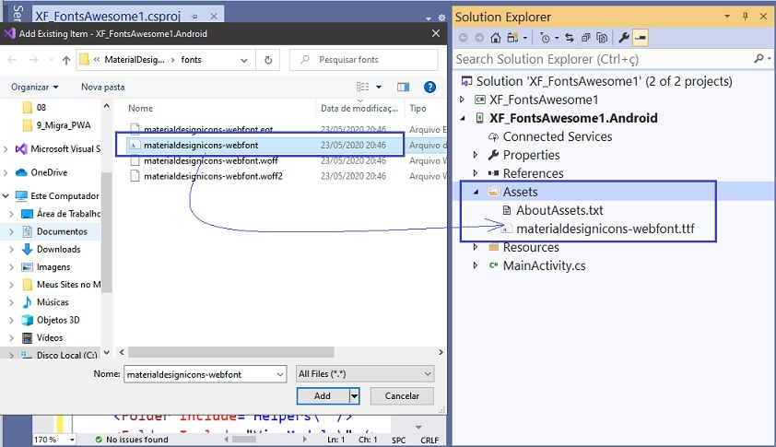Sort by Tipo column header
Viewport: 776px width, 447px height.
417,109
